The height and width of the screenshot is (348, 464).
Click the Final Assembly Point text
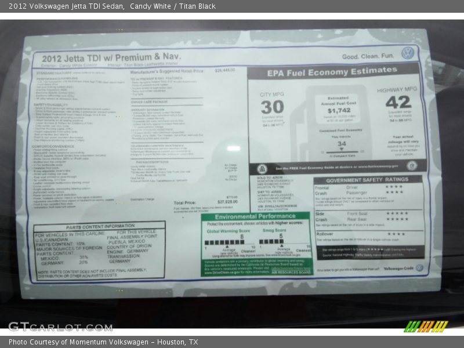pos(132,237)
